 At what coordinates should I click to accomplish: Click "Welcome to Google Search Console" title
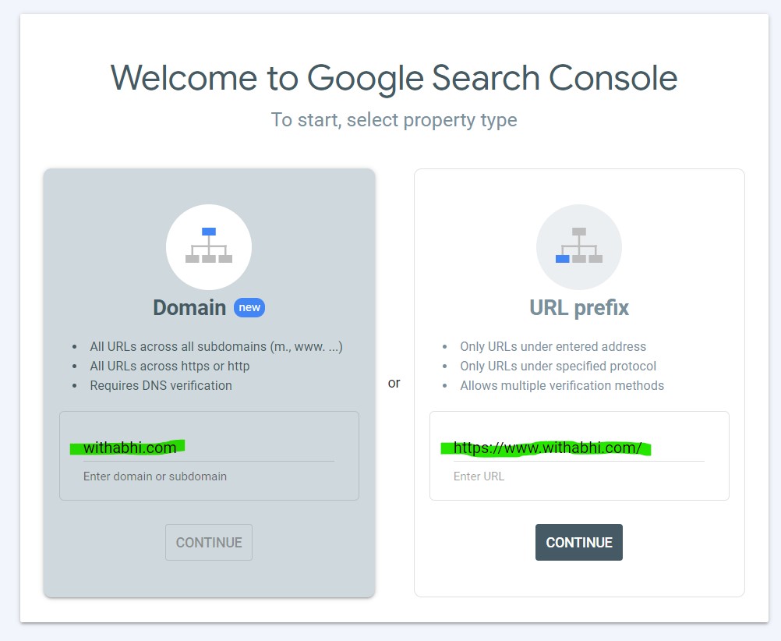click(394, 79)
